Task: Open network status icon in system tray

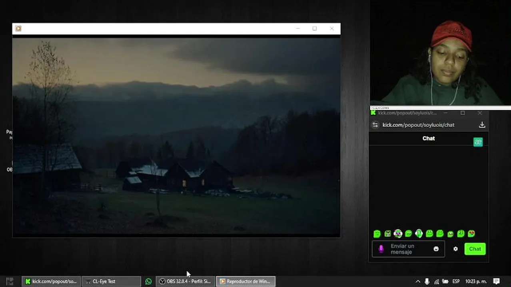Action: coord(436,281)
